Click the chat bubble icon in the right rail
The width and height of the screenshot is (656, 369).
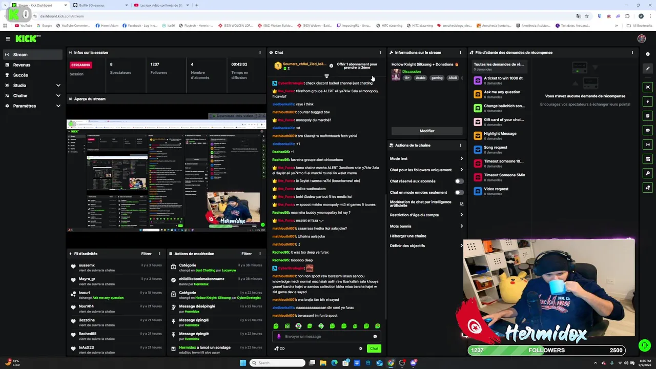648,130
